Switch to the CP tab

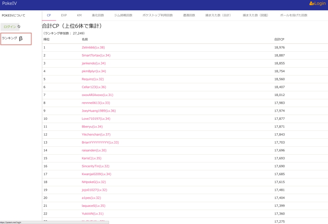tap(49, 15)
